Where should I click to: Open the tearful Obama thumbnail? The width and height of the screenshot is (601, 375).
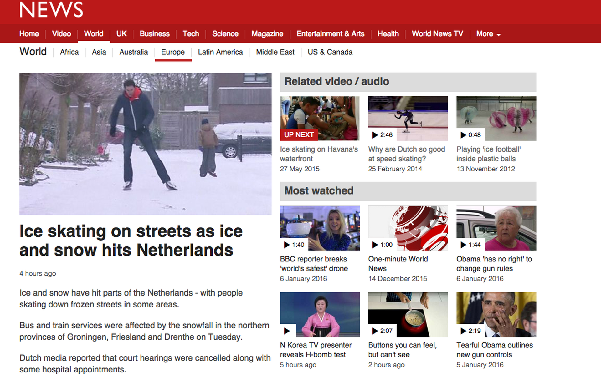[x=496, y=314]
